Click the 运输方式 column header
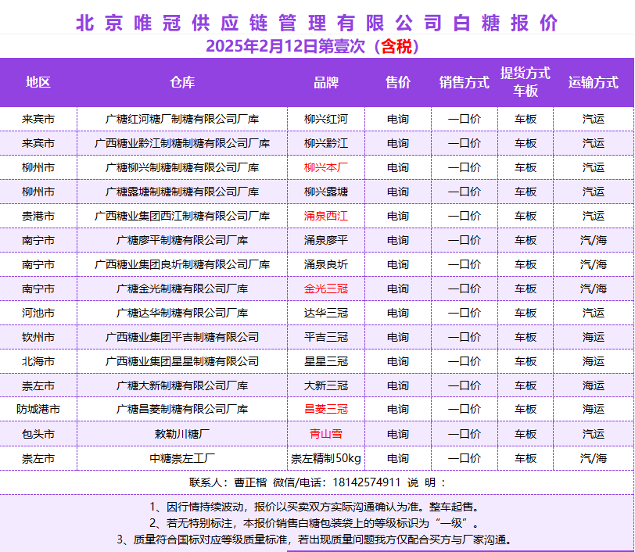The width and height of the screenshot is (635, 552). pyautogui.click(x=593, y=83)
